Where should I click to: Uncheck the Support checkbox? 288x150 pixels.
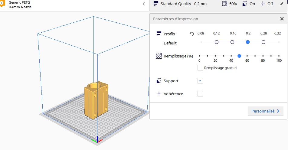click(x=200, y=81)
